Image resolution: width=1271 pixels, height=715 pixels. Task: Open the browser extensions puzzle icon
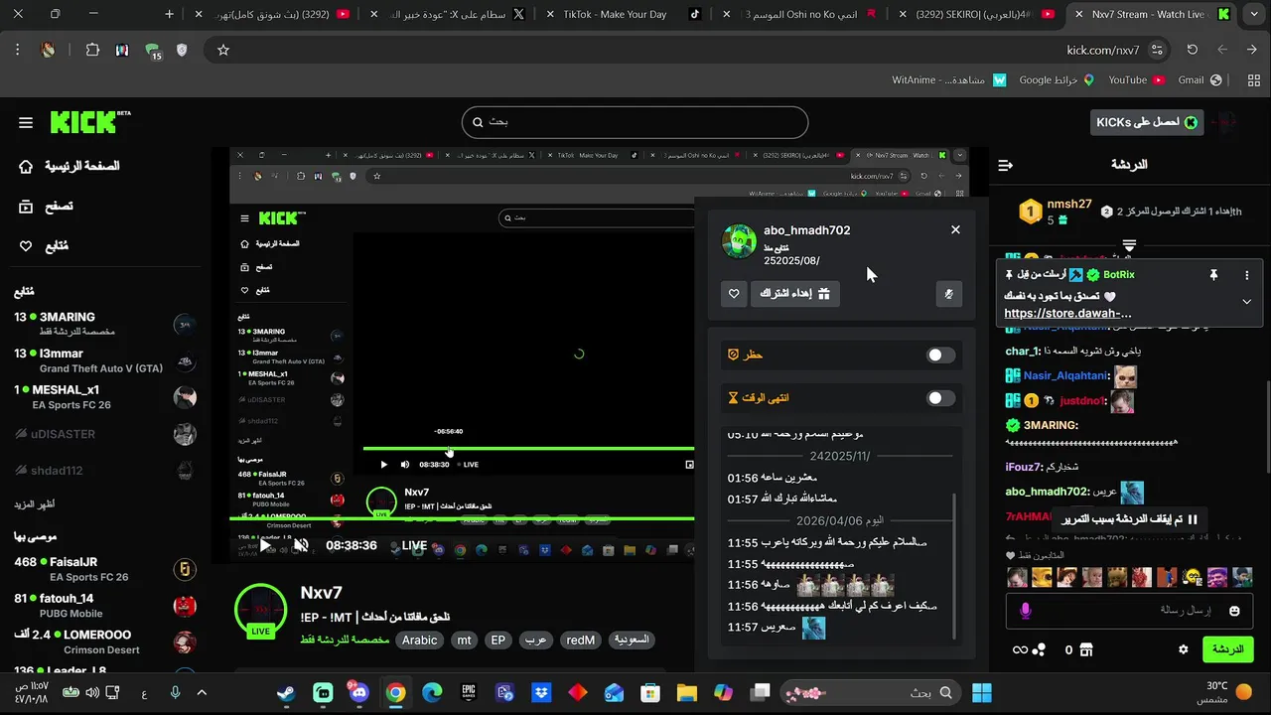point(92,50)
